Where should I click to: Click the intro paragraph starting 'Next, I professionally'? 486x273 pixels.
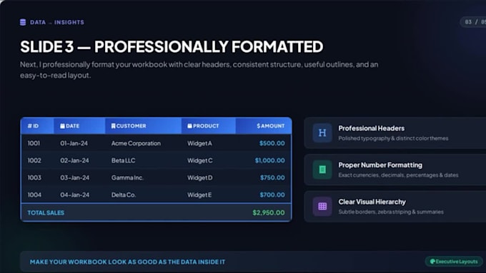[x=199, y=70]
